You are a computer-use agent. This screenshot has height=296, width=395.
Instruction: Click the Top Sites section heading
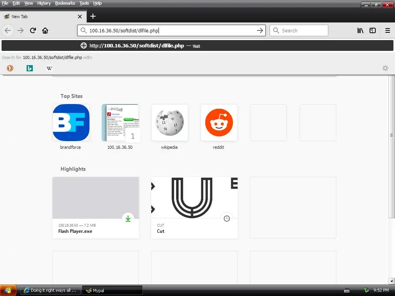tap(71, 96)
